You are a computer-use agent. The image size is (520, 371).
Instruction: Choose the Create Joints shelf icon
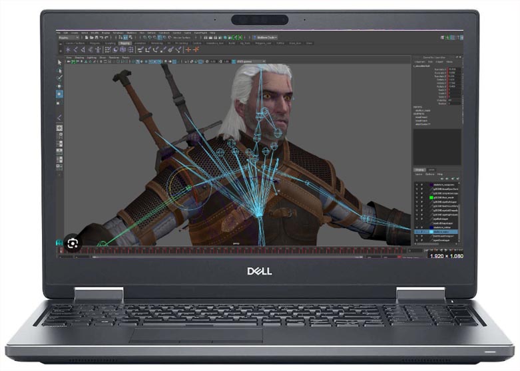tap(76, 50)
